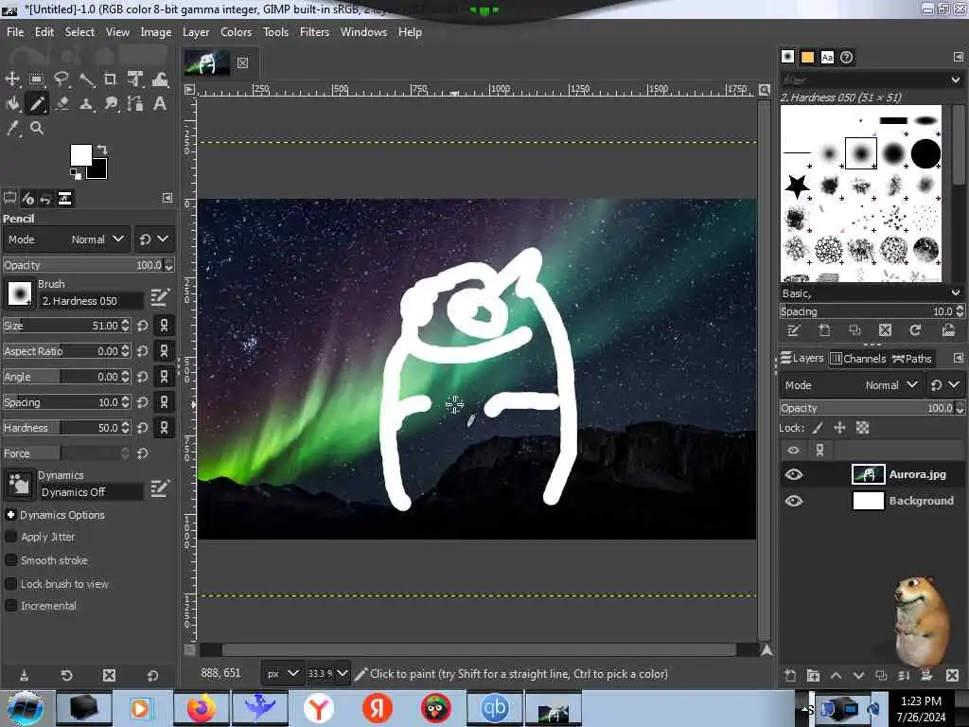Create a new layer in Layers panel
Screen dimensions: 969x727
coord(790,675)
